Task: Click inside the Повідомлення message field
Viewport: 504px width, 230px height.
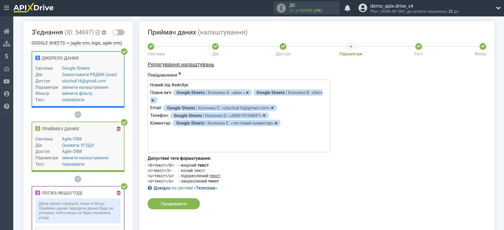Action: [x=239, y=116]
